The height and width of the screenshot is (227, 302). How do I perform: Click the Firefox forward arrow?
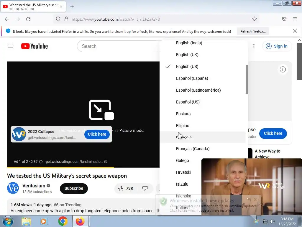(x=18, y=19)
